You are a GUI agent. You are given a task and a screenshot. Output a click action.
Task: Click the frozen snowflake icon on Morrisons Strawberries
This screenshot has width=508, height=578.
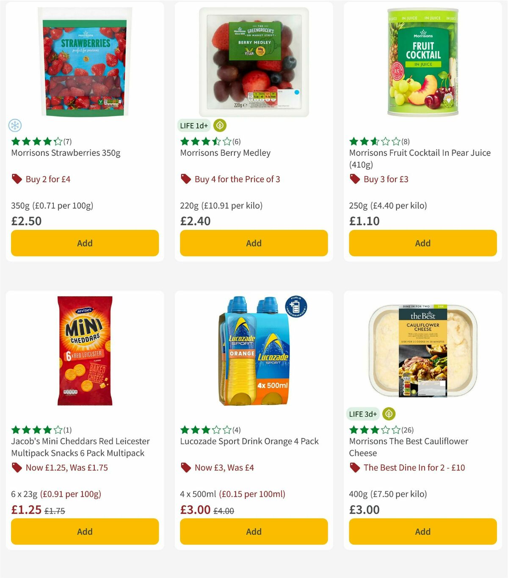click(15, 126)
